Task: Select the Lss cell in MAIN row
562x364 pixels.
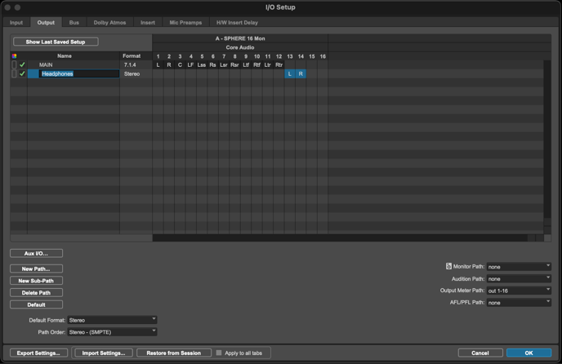Action: pos(202,64)
